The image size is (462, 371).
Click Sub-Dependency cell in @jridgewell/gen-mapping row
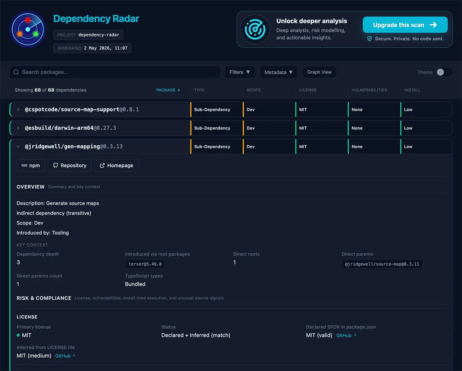pyautogui.click(x=217, y=146)
